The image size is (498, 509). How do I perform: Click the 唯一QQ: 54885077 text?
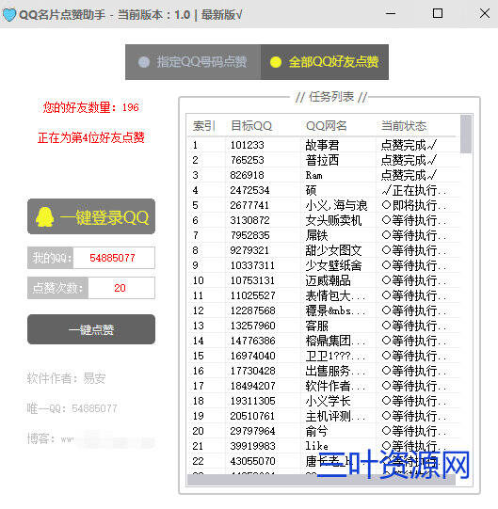(72, 408)
